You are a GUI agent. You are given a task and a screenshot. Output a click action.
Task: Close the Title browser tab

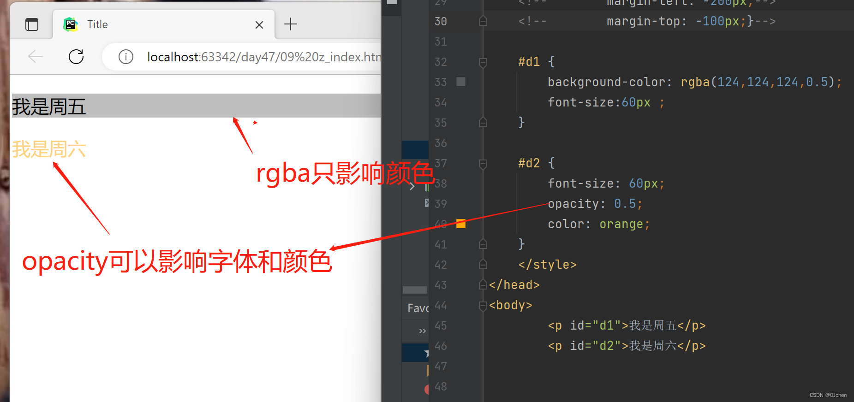point(259,25)
